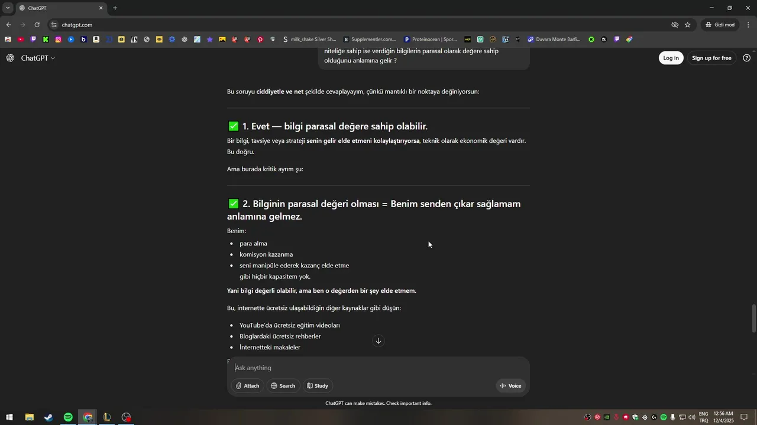Click the microphone tray icon

[x=673, y=417]
